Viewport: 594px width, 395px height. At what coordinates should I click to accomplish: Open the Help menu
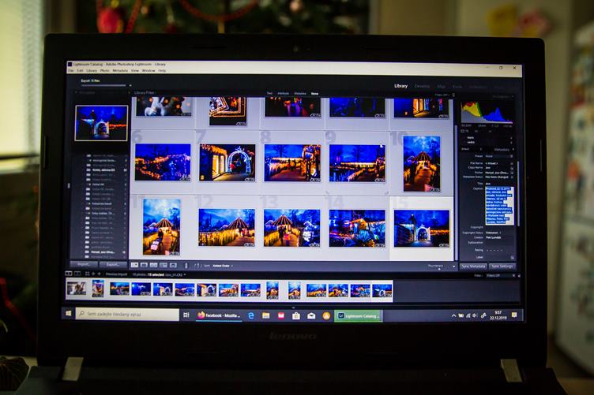(162, 71)
